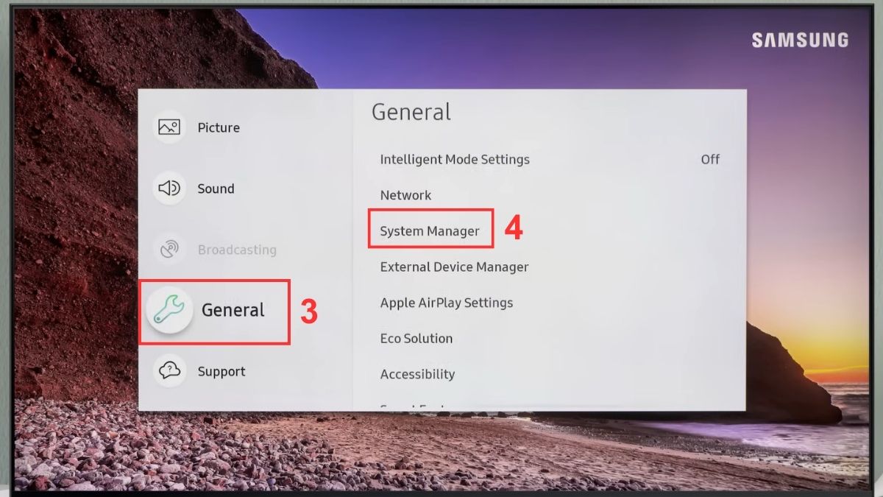Open the Broadcasting settings category

(237, 250)
